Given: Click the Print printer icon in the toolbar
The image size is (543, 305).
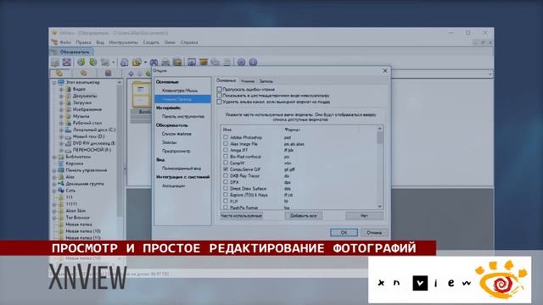Looking at the screenshot, I should click(165, 62).
